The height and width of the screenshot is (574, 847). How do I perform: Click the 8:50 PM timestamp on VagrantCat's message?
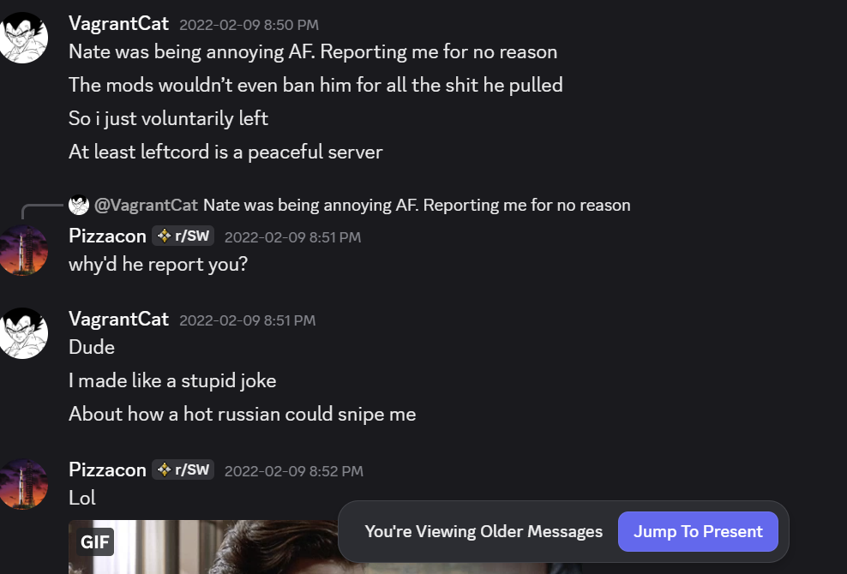pos(249,25)
